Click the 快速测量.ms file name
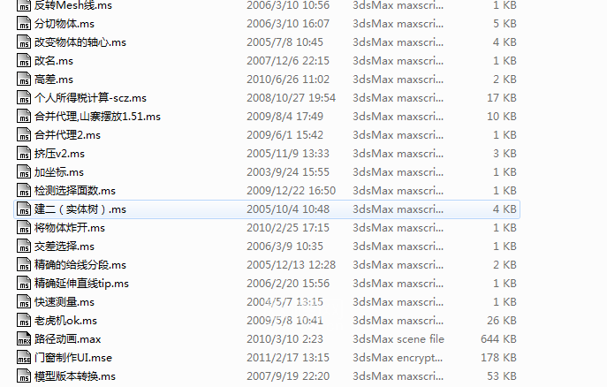607x387 pixels. click(x=64, y=302)
